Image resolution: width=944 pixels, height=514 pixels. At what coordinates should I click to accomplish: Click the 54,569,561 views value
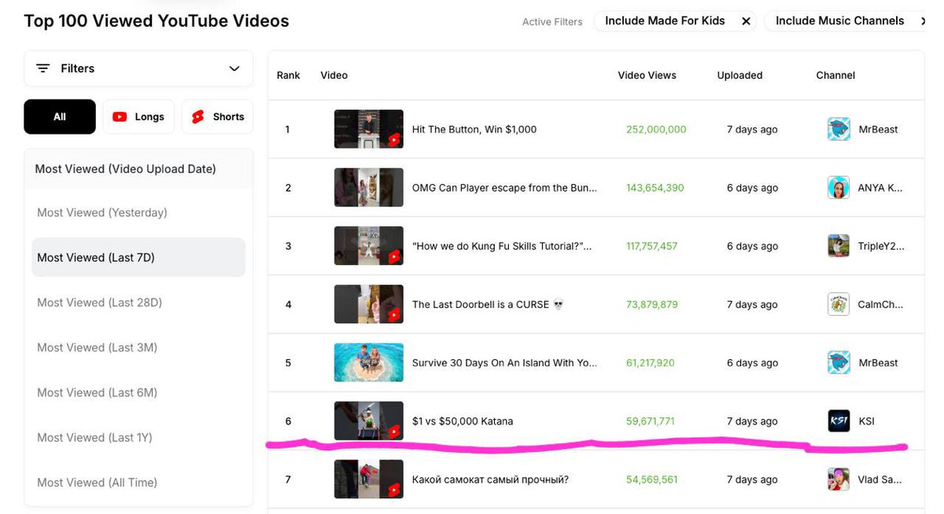click(x=652, y=479)
